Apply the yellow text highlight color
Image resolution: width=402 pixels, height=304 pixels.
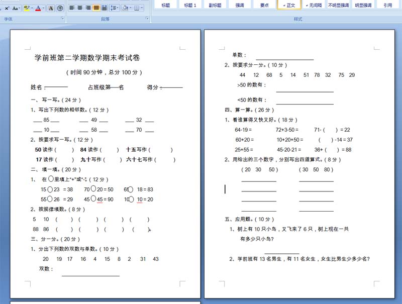tap(27, 8)
